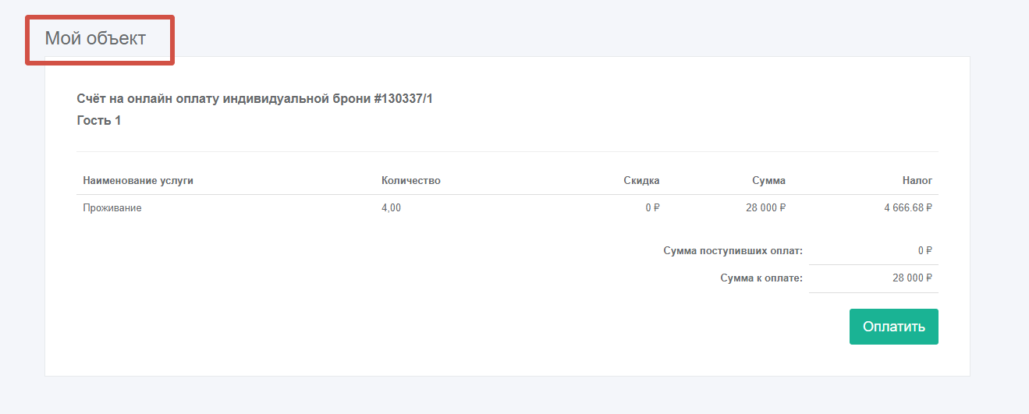The image size is (1029, 414).
Task: Click the Мой объект page title
Action: (x=95, y=38)
